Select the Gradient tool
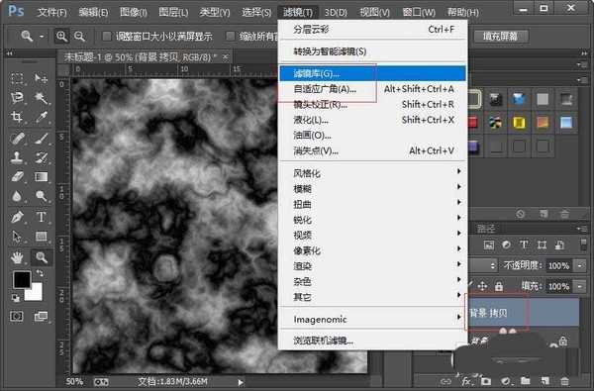The height and width of the screenshot is (391, 594). pyautogui.click(x=41, y=176)
